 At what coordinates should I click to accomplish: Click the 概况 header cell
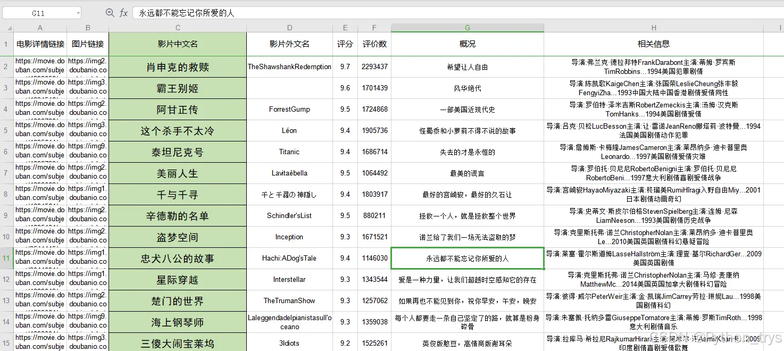[468, 44]
